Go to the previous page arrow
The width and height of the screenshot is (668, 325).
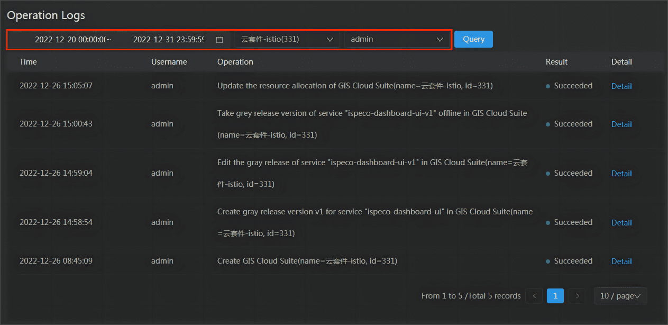coord(534,296)
